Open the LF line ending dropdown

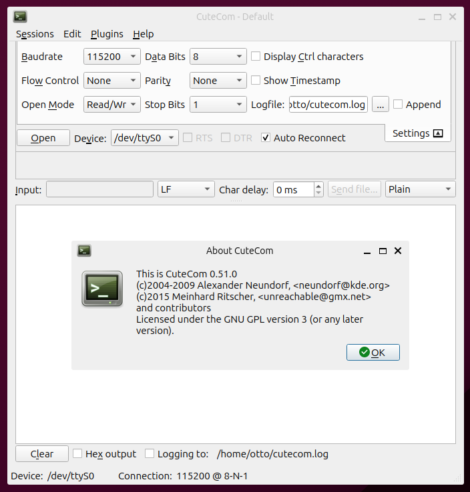186,189
